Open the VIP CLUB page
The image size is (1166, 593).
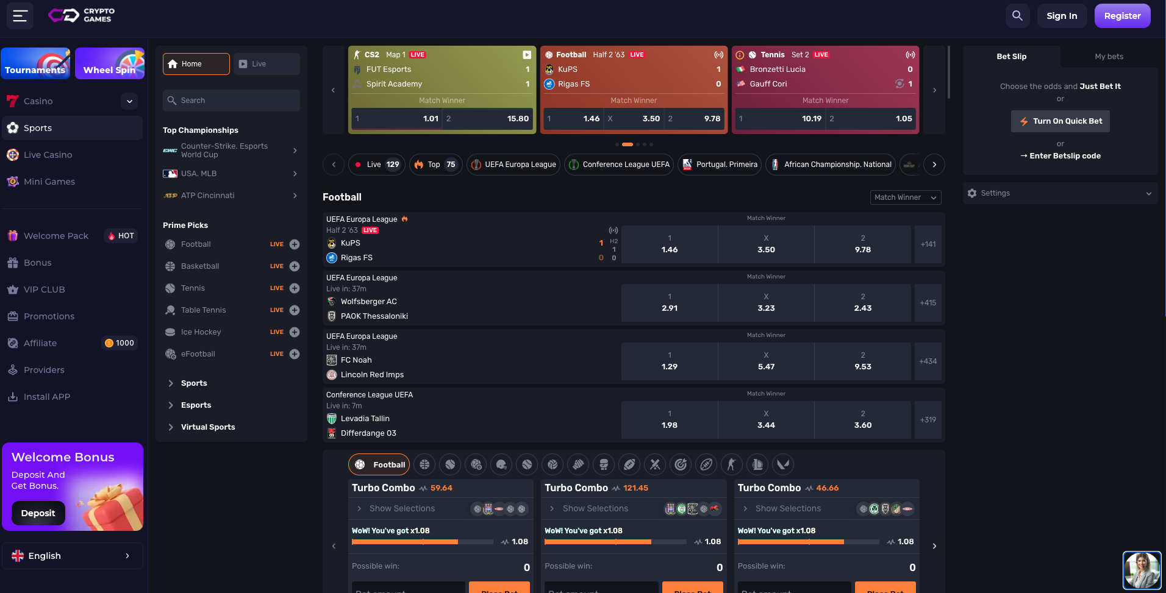coord(45,289)
